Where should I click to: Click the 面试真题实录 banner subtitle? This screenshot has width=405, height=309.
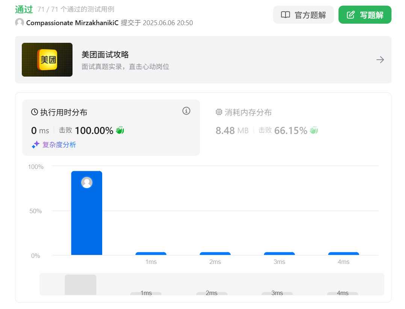click(x=125, y=66)
